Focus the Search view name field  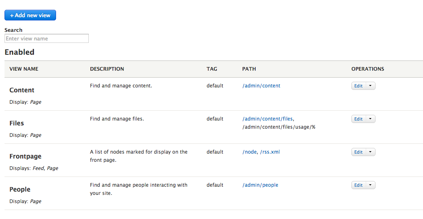point(47,38)
